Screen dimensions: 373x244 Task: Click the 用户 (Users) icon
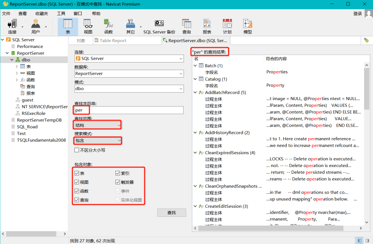36,26
